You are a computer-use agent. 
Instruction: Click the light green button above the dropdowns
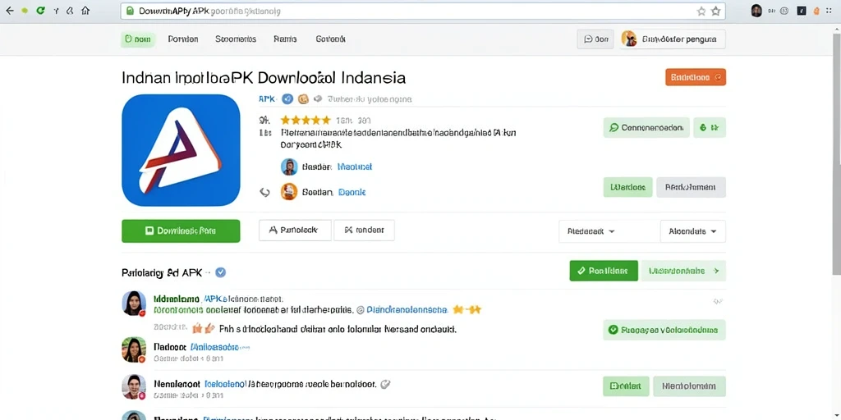pyautogui.click(x=628, y=188)
